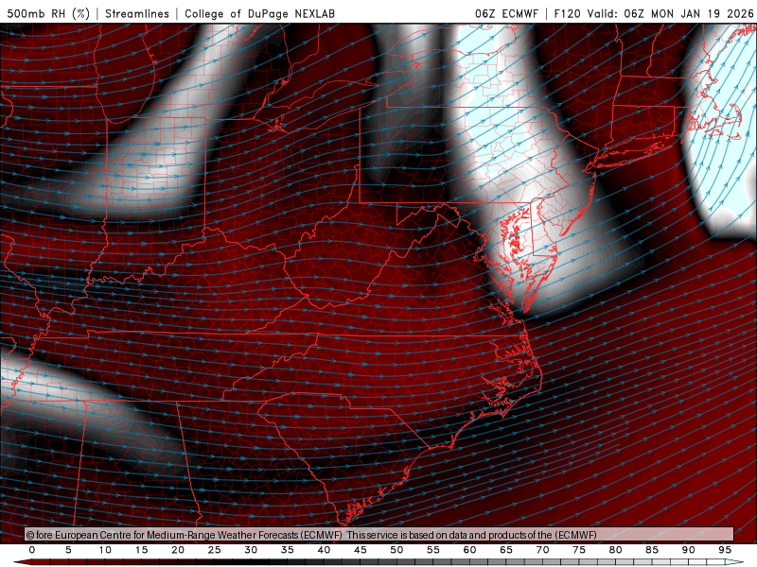Image resolution: width=757 pixels, height=567 pixels.
Task: Click the '65' value on the RH scale
Action: pos(506,550)
